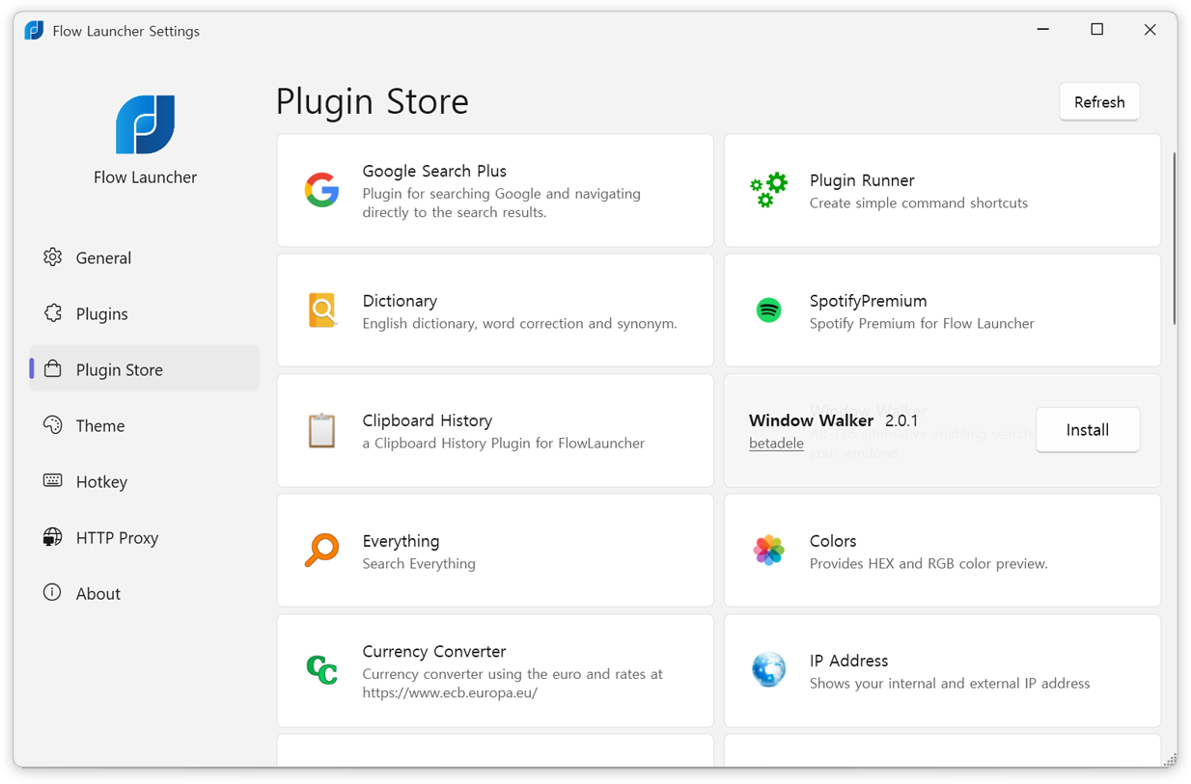Click the Window Walker 2.0.1 title text
The height and width of the screenshot is (784, 1191).
click(834, 420)
